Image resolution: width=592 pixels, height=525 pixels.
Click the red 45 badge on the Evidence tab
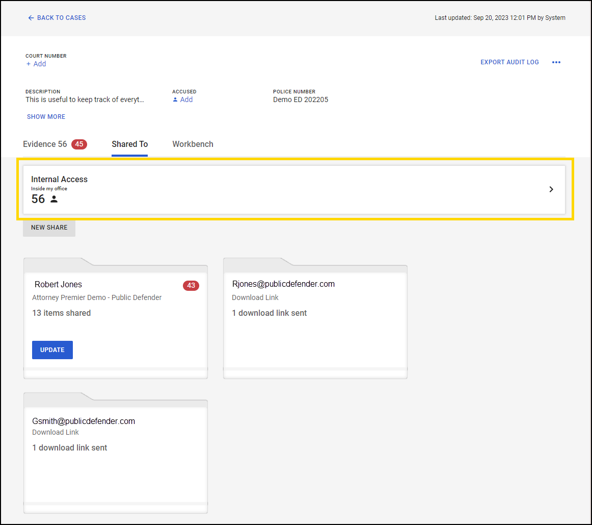(x=79, y=144)
